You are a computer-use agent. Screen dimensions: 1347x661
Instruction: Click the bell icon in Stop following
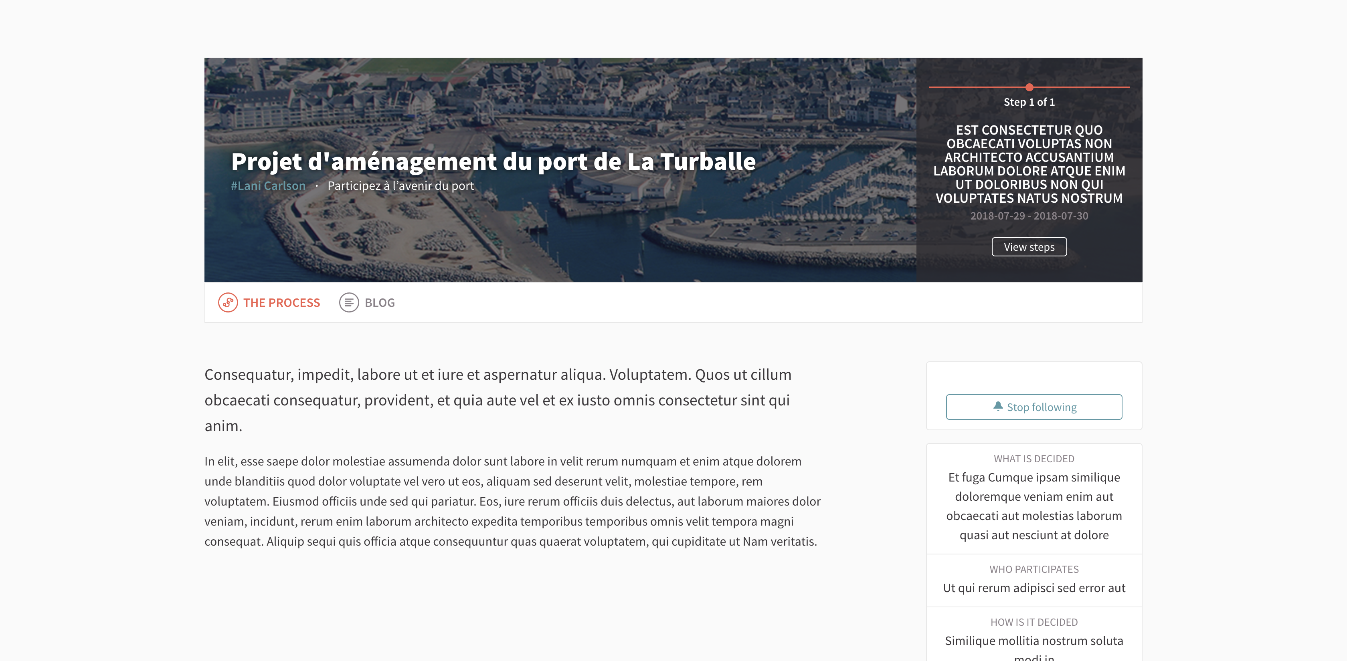click(x=998, y=406)
